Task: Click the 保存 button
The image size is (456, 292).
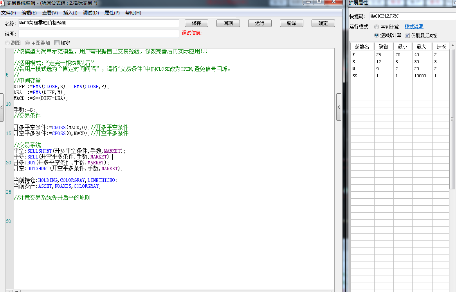Action: coord(196,23)
